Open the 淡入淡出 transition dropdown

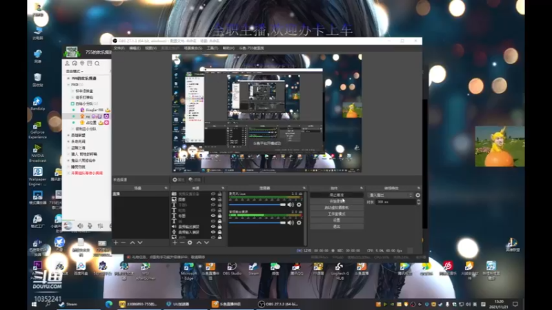(390, 195)
